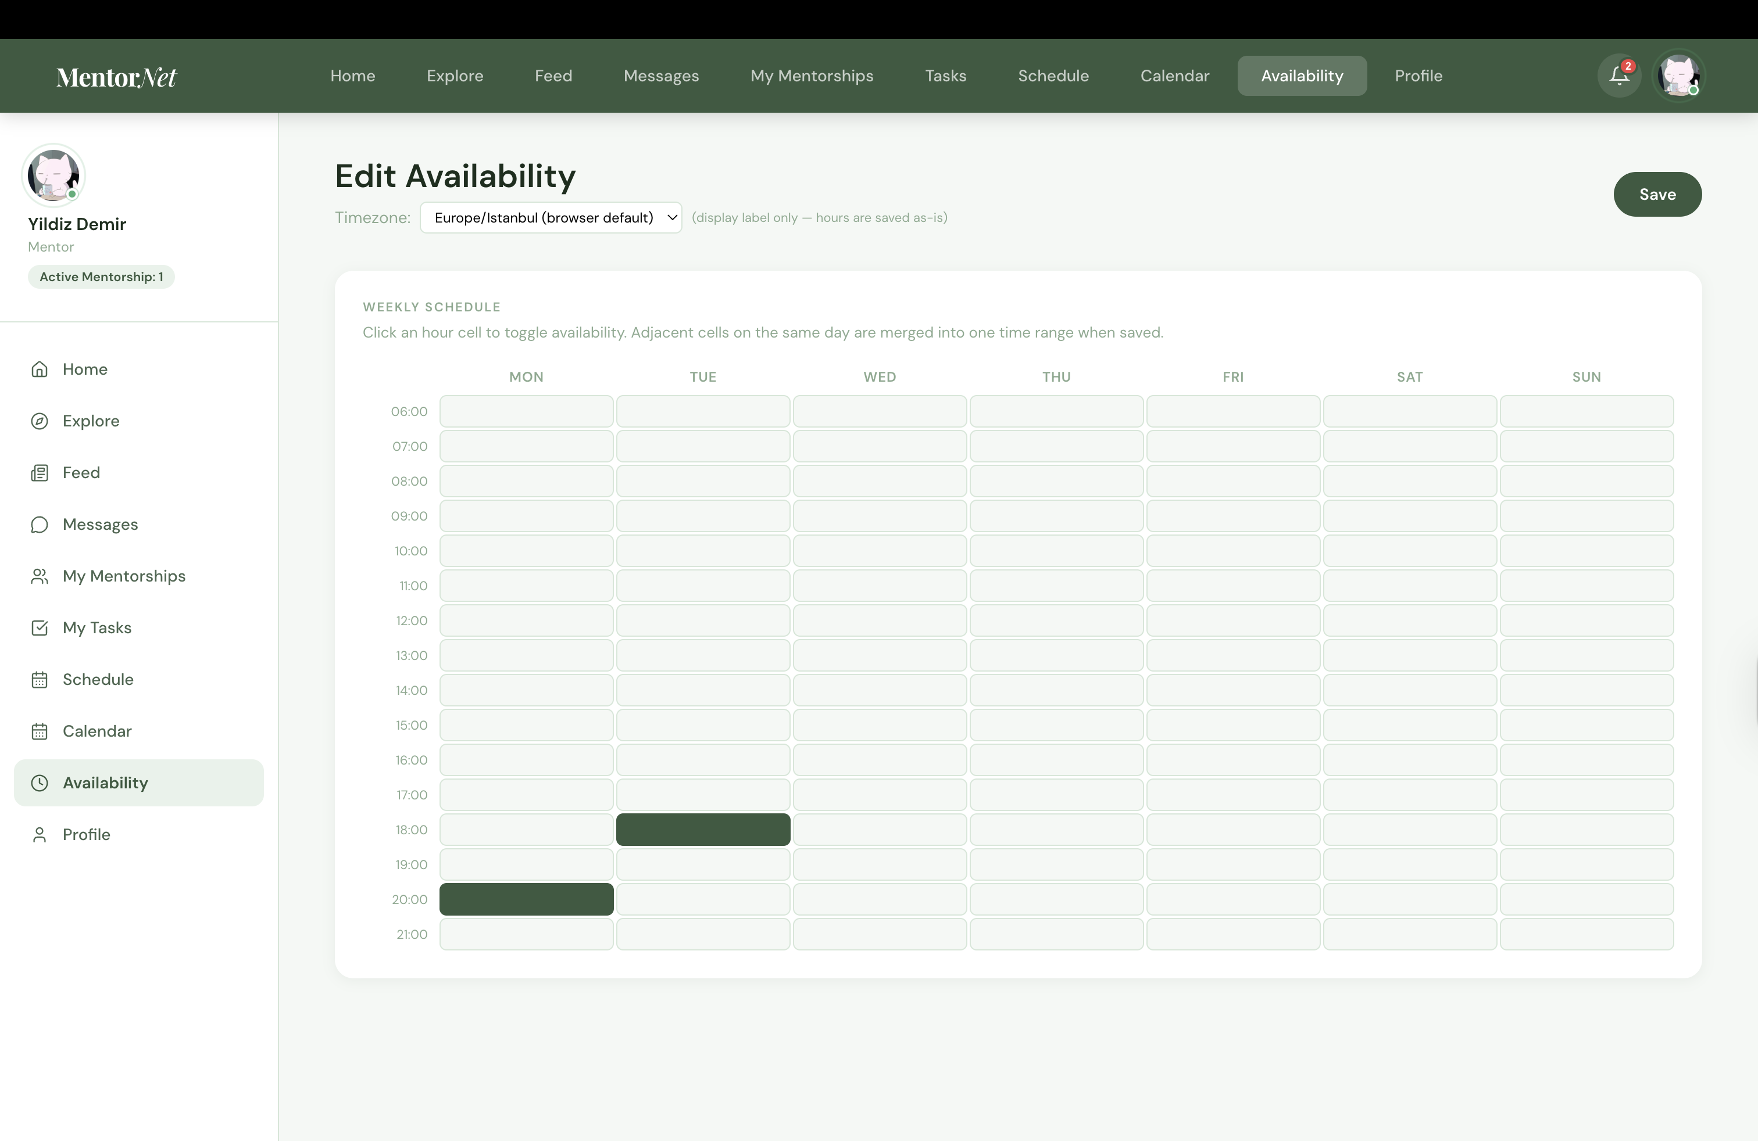
Task: Click the MentorNet logo
Action: pyautogui.click(x=117, y=77)
